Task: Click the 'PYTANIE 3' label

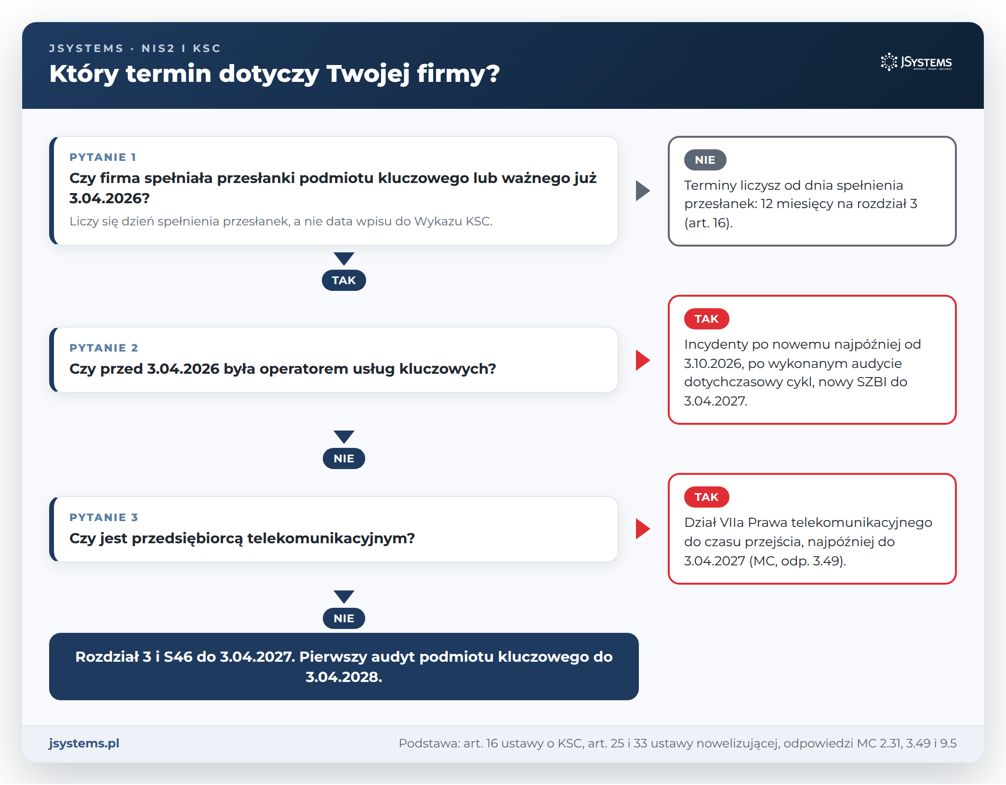Action: pos(104,517)
